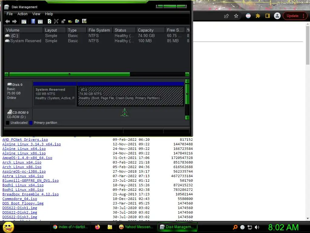Click the volume speaker tray icon
Image resolution: width=310 pixels, height=233 pixels.
[x=257, y=227]
